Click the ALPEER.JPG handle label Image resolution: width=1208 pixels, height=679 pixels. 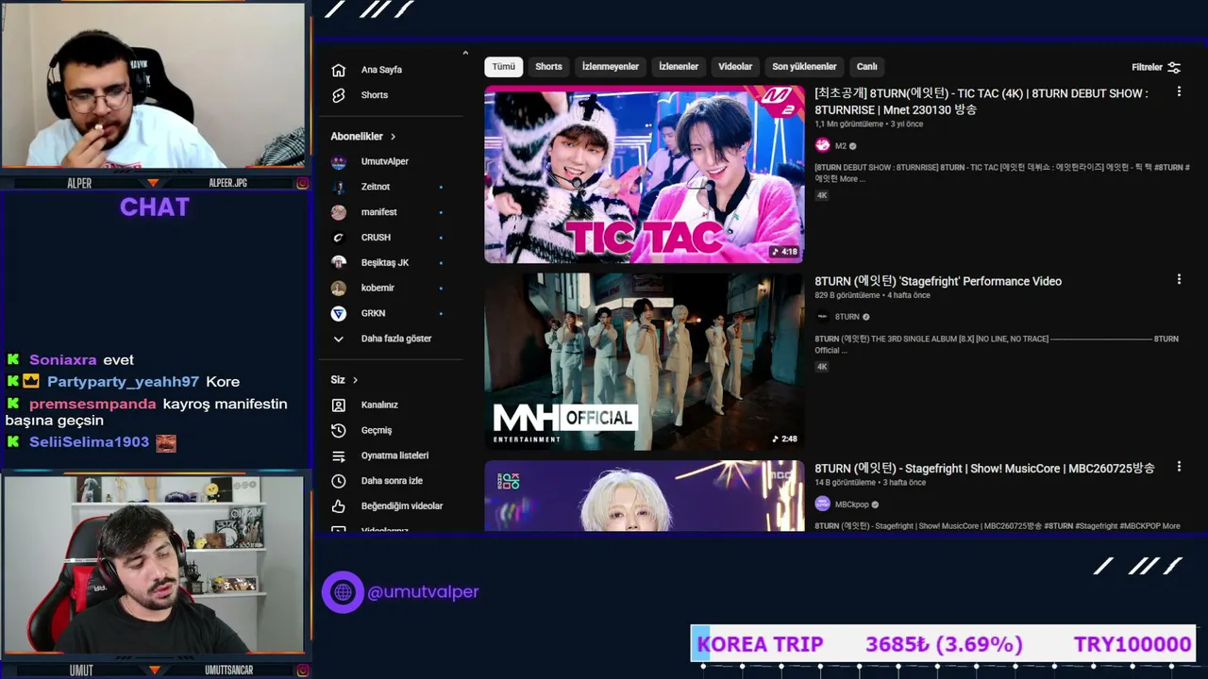pyautogui.click(x=227, y=183)
